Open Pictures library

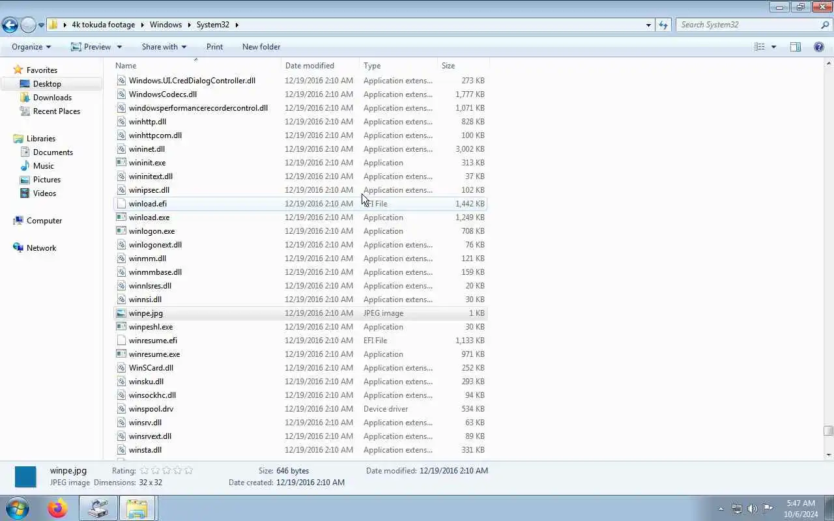47,180
